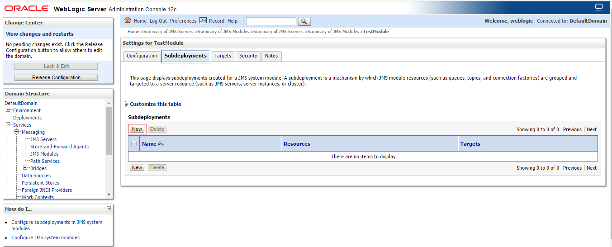This screenshot has height=247, width=612.
Task: Click the bottom New button below table
Action: (137, 167)
